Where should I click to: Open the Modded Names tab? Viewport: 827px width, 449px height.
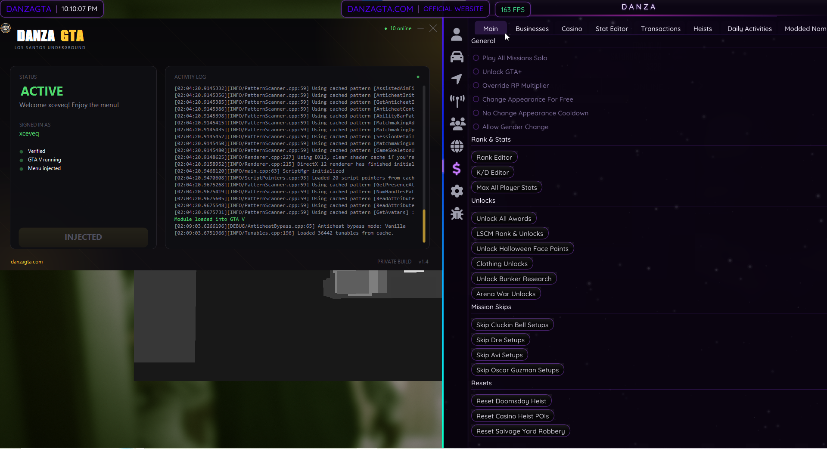pyautogui.click(x=805, y=29)
